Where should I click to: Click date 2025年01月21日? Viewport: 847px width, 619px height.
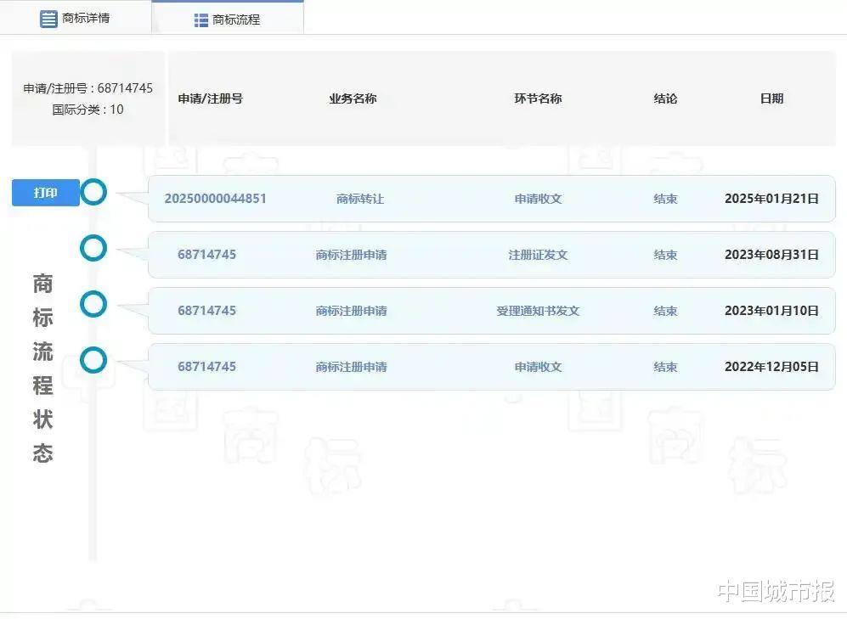pyautogui.click(x=771, y=199)
